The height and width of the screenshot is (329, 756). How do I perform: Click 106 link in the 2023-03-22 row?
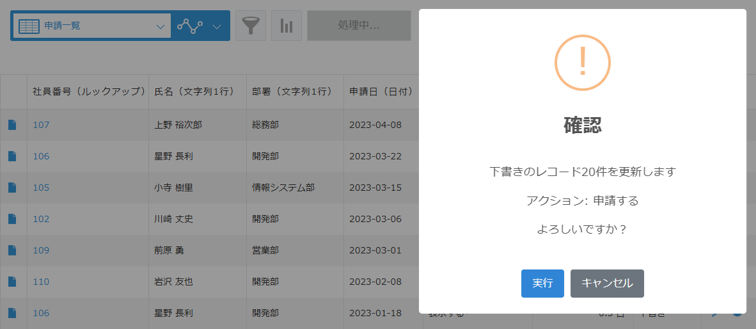pos(41,156)
